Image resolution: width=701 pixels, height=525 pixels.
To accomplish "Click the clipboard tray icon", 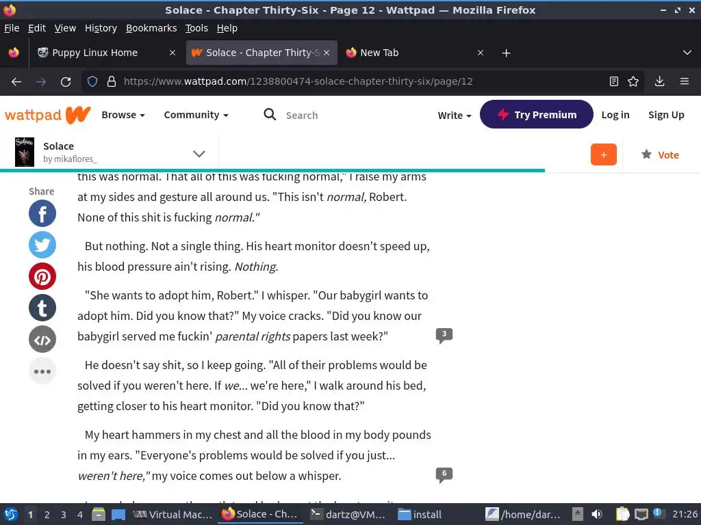I will pos(622,514).
